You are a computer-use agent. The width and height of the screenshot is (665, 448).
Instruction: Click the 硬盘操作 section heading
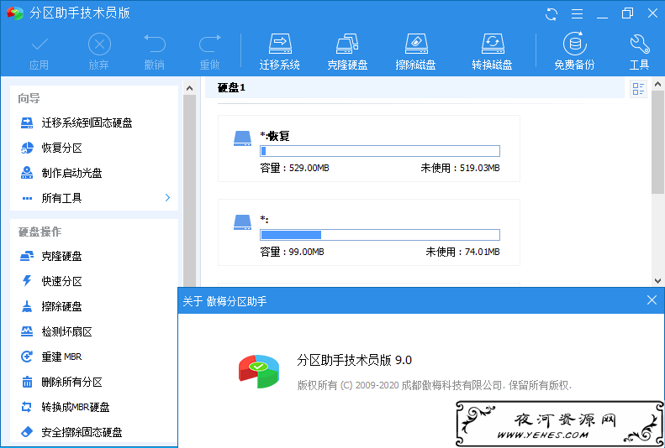[40, 232]
